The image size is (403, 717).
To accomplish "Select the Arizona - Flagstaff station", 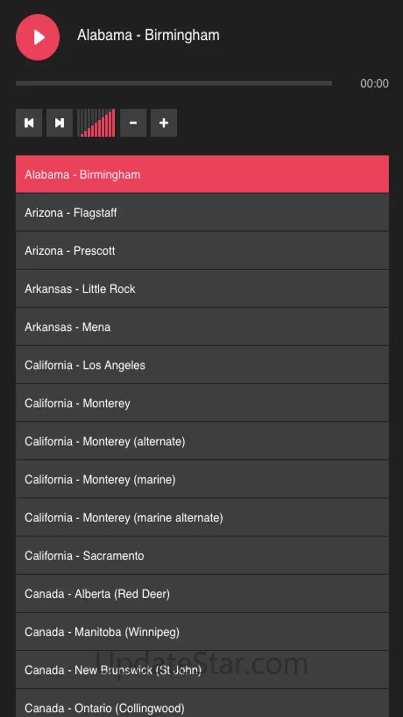I will pyautogui.click(x=202, y=212).
